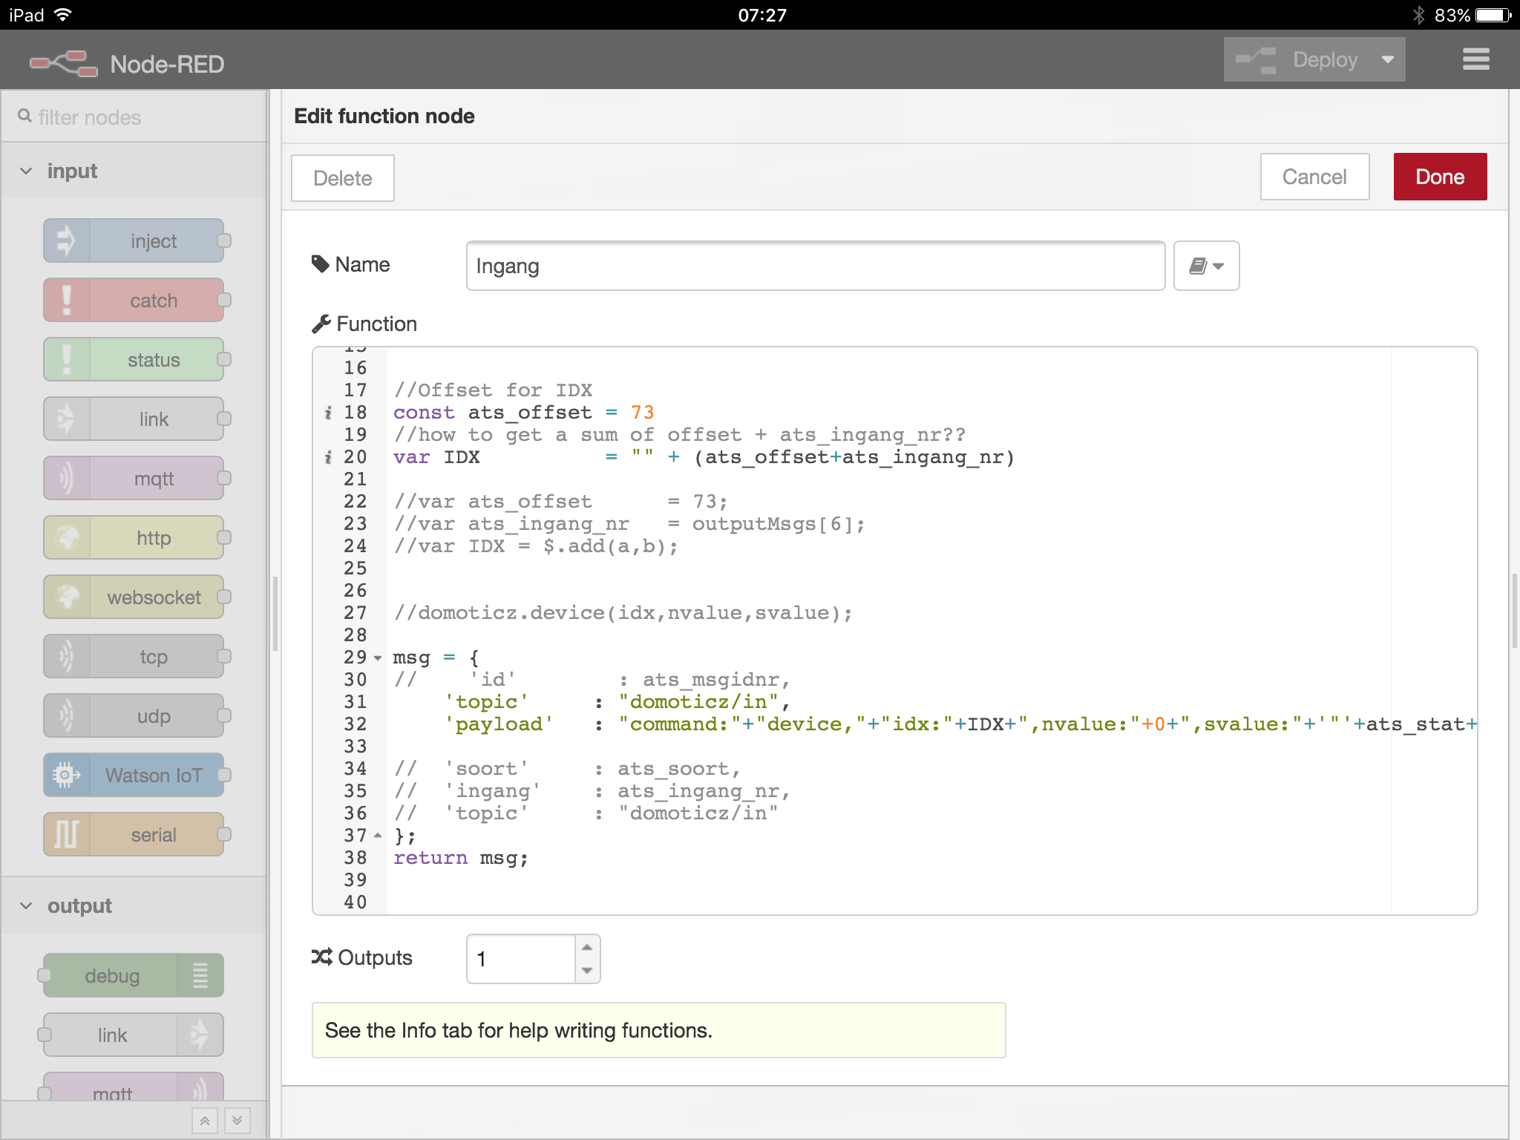Click the 07:27 clock in status bar

[762, 15]
